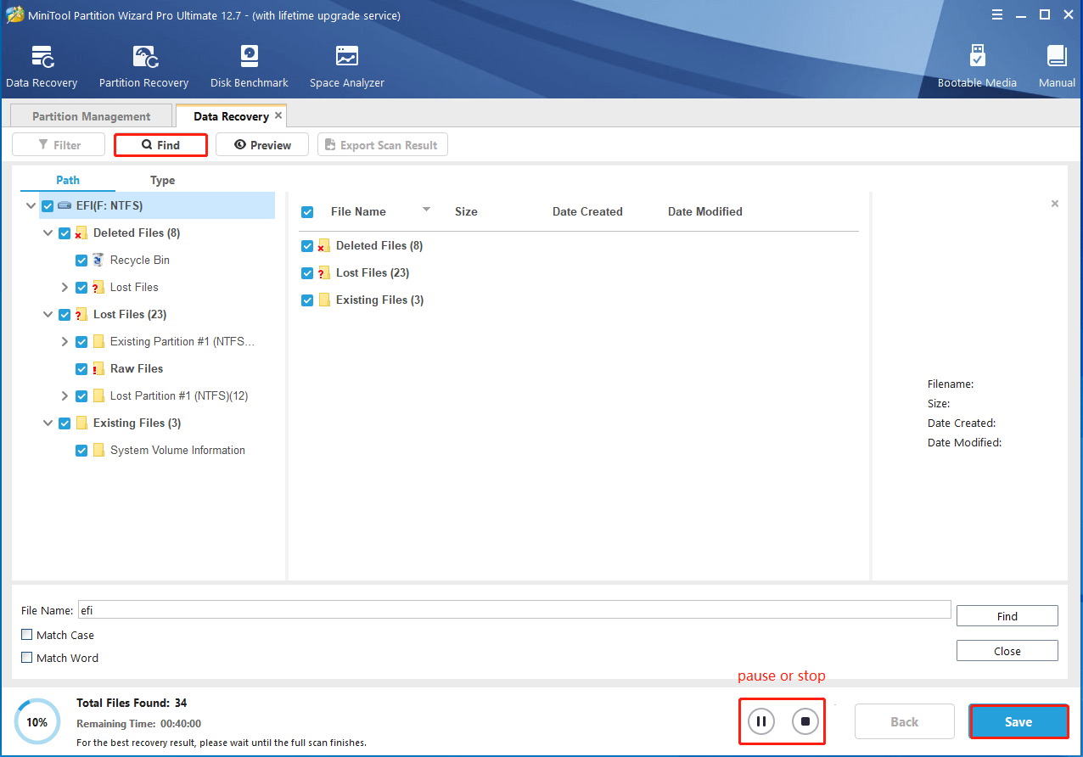Click the Back button
Viewport: 1083px width, 757px height.
tap(905, 722)
